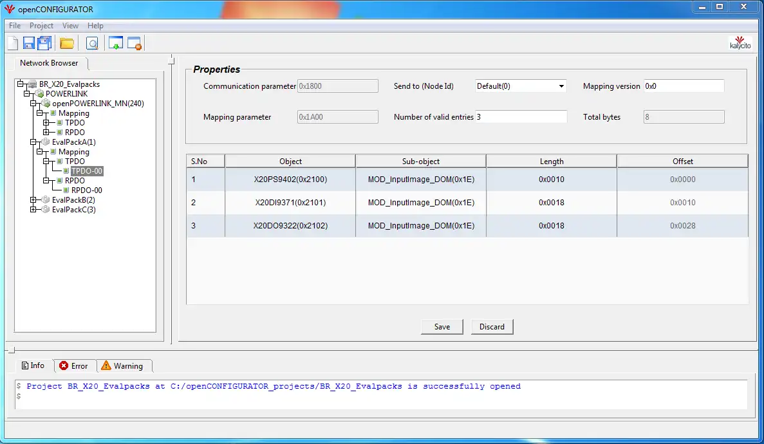Click the Save button below the table
The height and width of the screenshot is (444, 764).
point(442,326)
